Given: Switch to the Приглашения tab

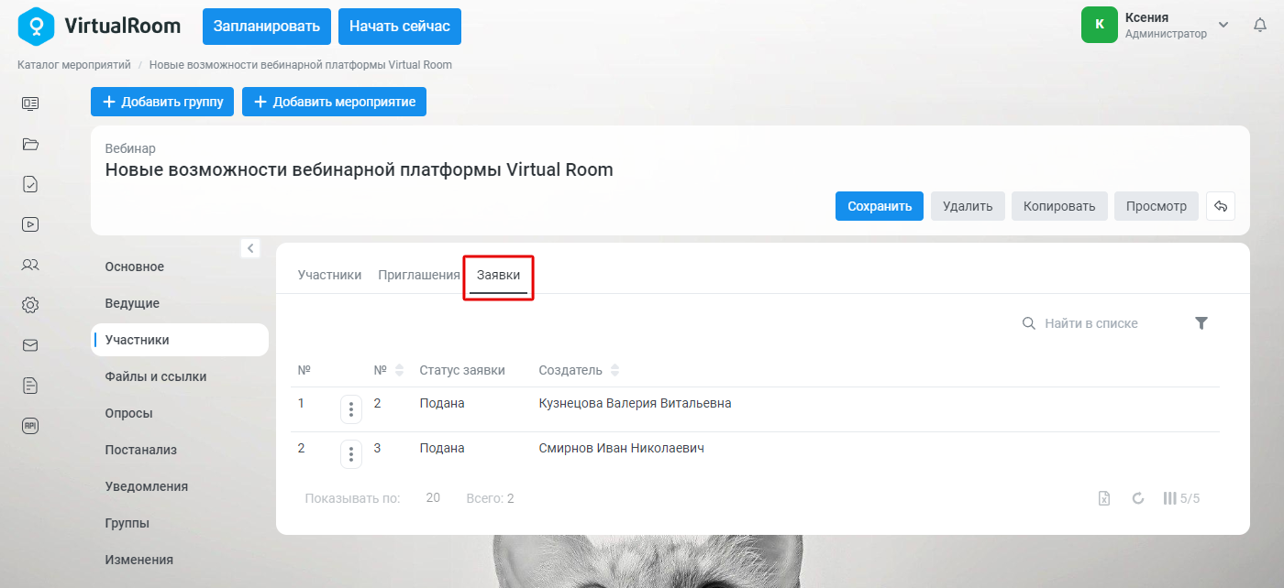Looking at the screenshot, I should tap(419, 275).
